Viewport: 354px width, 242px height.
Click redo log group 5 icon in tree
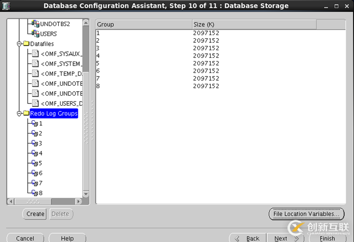(x=35, y=163)
